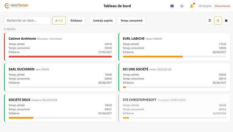233x132 pixels.
Task: Click purchased time value 06h48
Action: point(223,105)
